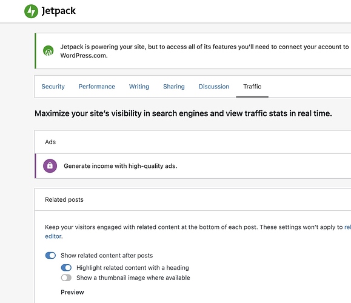The image size is (351, 303).
Task: Click the active Traffic tab
Action: click(x=252, y=87)
